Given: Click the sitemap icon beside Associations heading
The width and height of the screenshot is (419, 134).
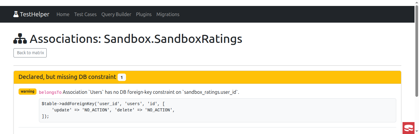Looking at the screenshot, I should 20,39.
